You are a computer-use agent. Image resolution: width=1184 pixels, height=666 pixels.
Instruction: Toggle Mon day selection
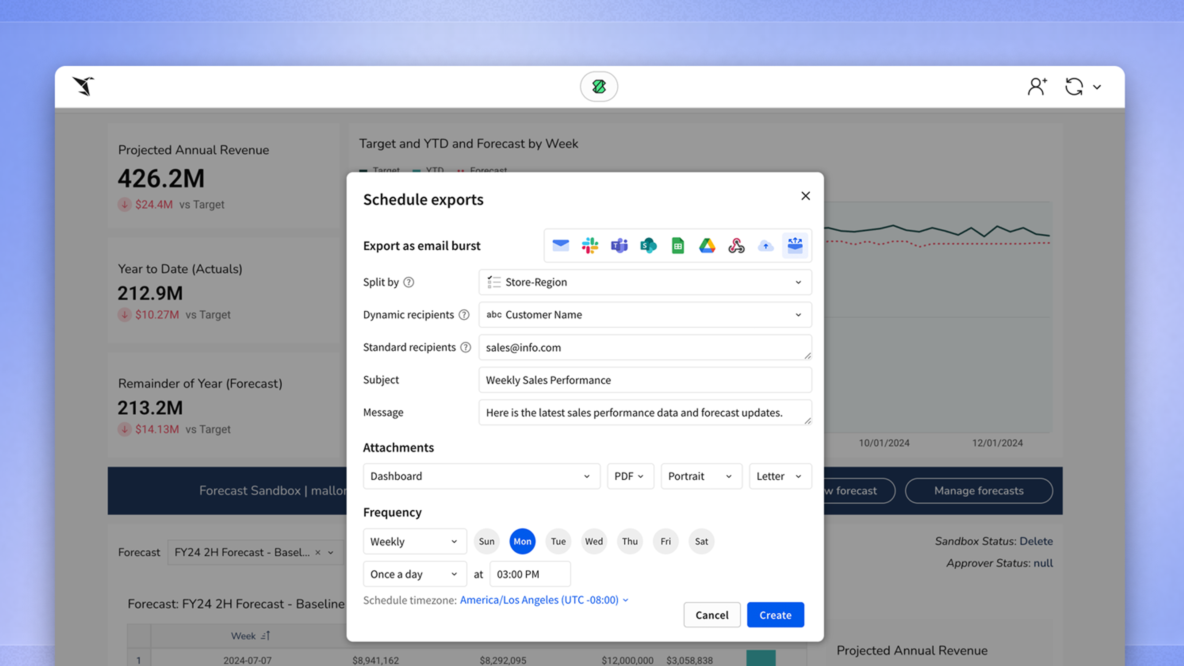[523, 541]
